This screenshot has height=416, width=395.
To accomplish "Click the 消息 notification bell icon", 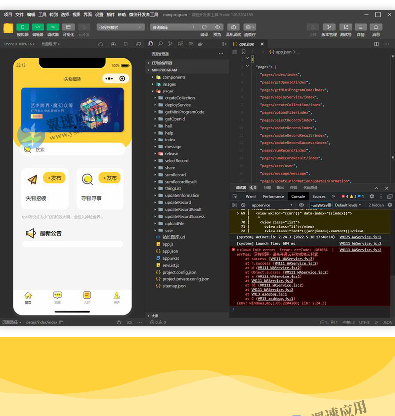I will [x=376, y=27].
